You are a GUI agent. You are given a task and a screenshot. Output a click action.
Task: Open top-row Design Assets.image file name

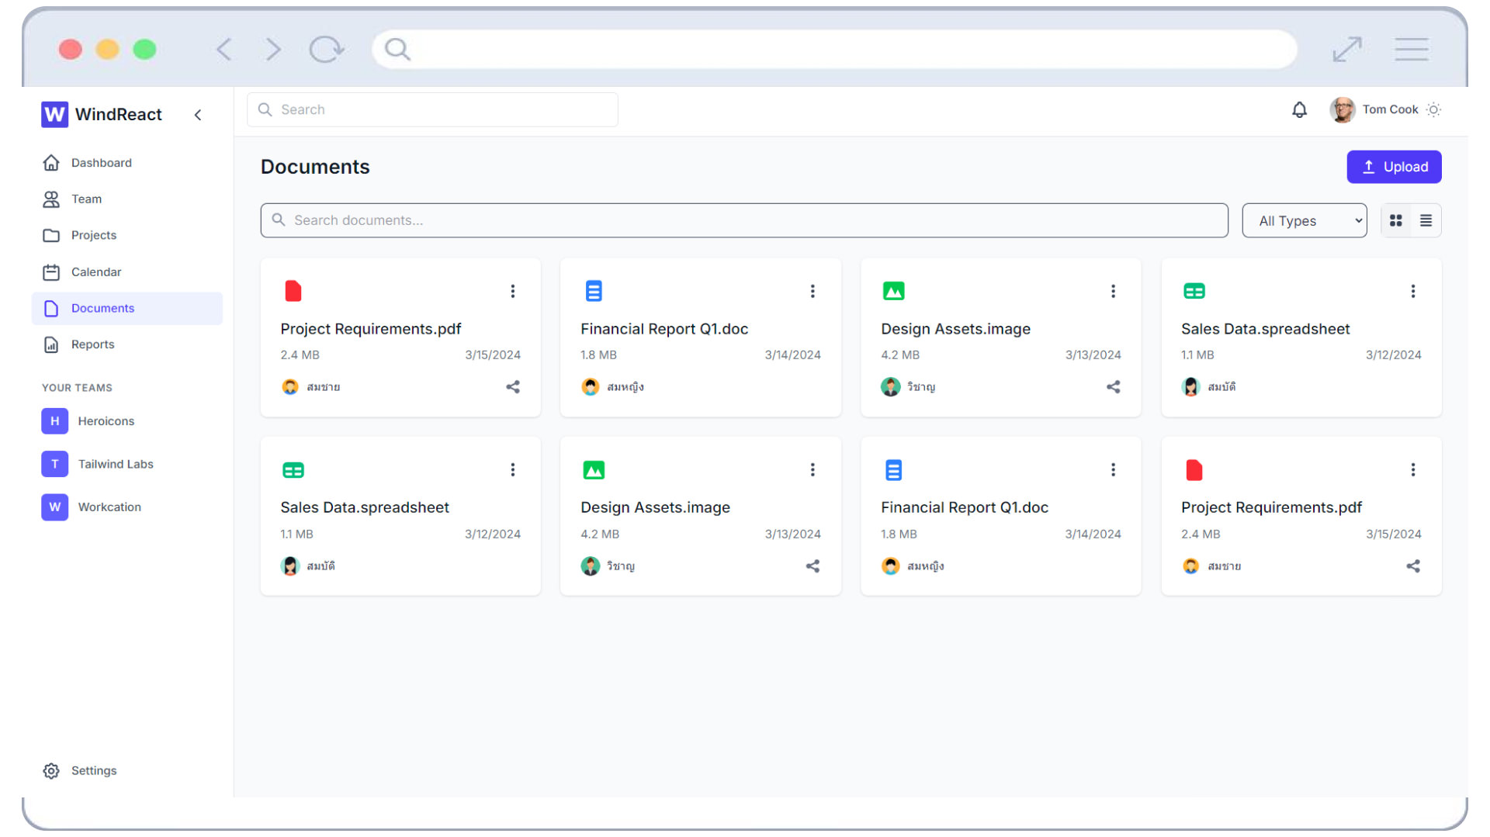pos(955,329)
